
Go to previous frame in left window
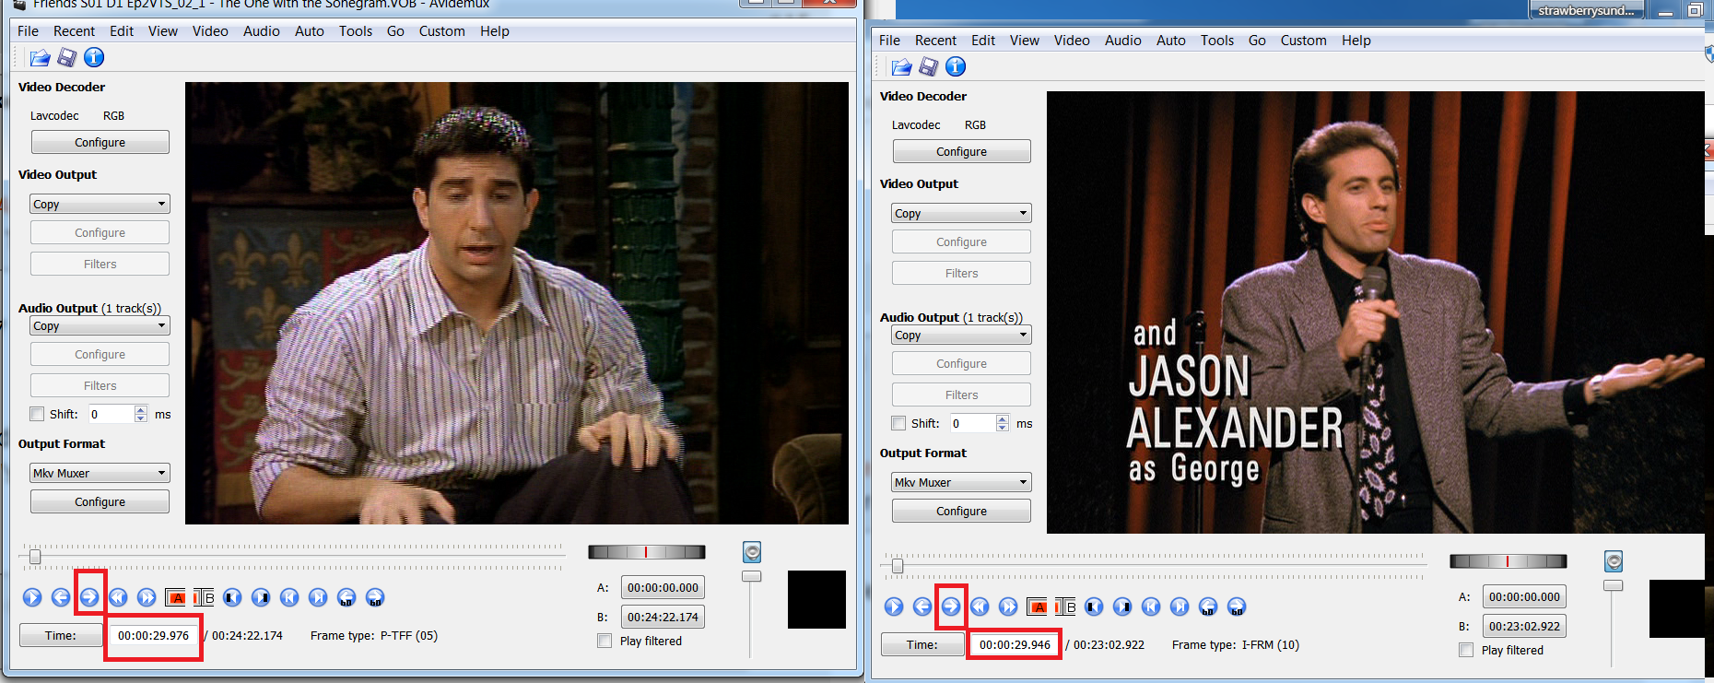click(x=61, y=597)
